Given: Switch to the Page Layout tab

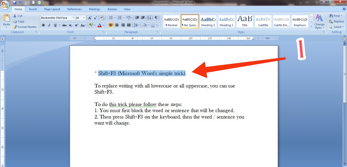Looking at the screenshot, I should point(52,9).
